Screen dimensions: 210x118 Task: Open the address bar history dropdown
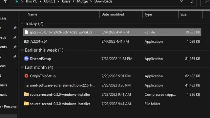(181, 1)
